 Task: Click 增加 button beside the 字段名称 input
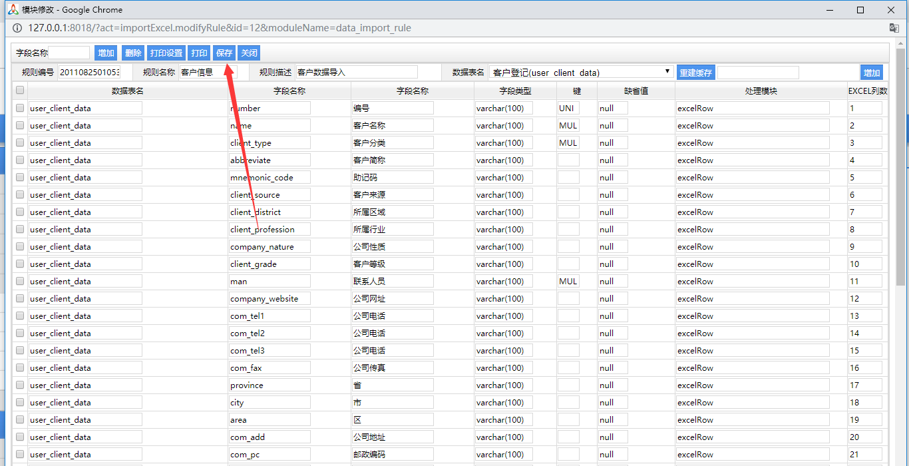click(x=106, y=53)
